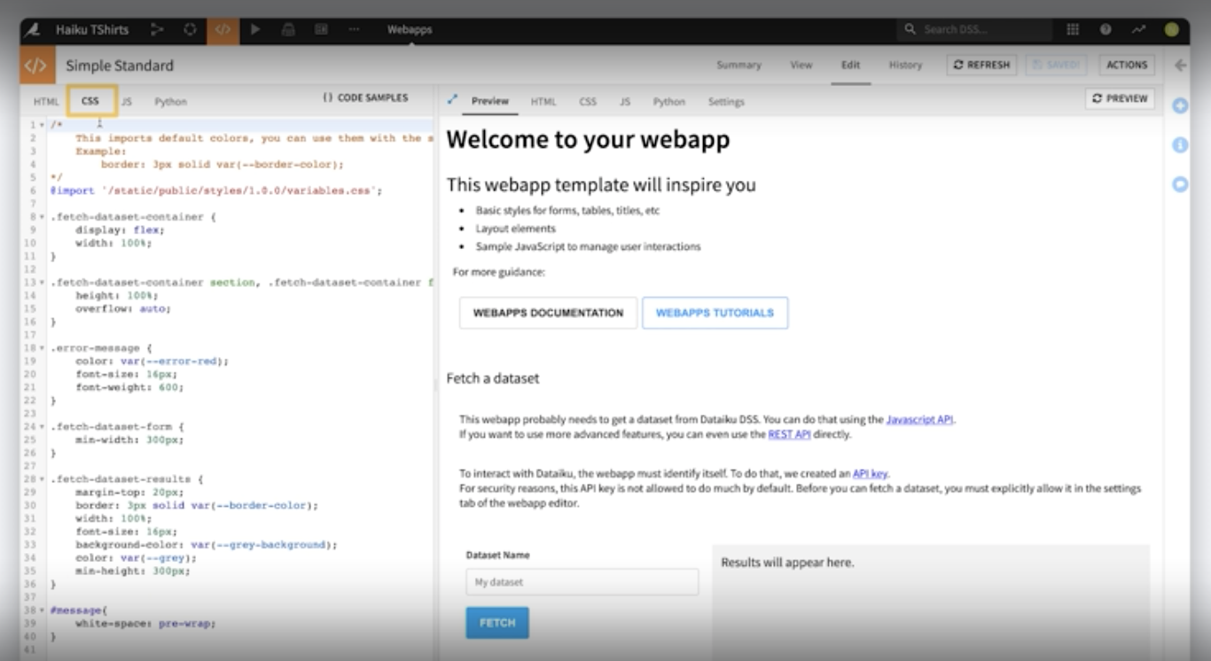Collapse the comment block fold arrow at line 1

(43, 125)
